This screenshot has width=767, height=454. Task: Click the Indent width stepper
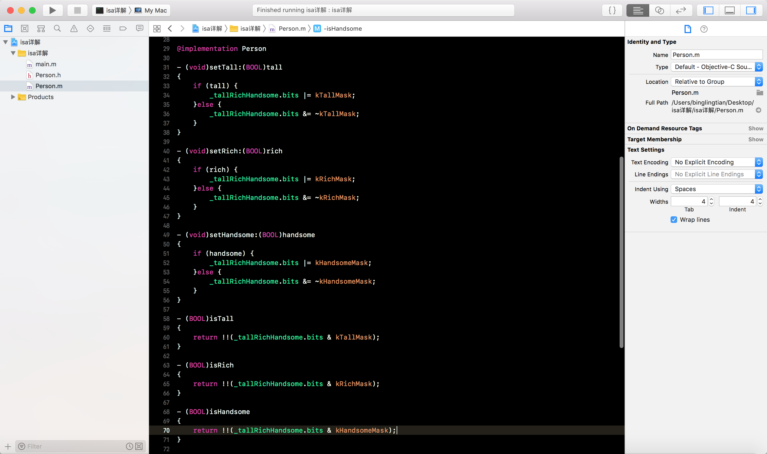[760, 201]
